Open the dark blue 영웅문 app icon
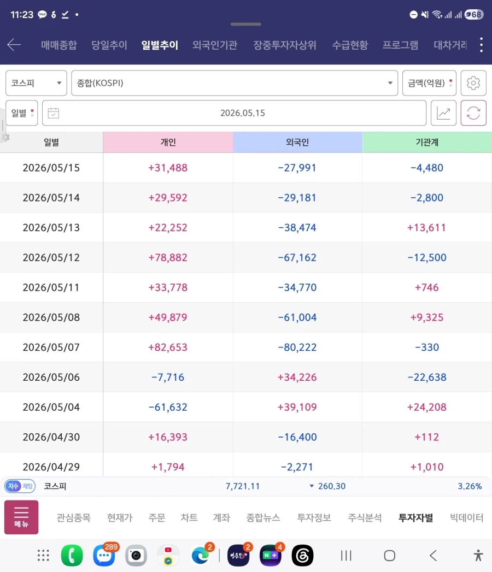 tap(238, 556)
